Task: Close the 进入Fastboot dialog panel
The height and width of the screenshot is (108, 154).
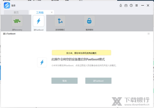Action: (149, 34)
